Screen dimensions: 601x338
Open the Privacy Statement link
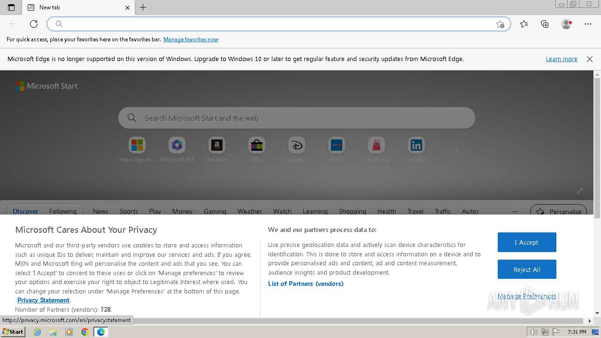(43, 300)
